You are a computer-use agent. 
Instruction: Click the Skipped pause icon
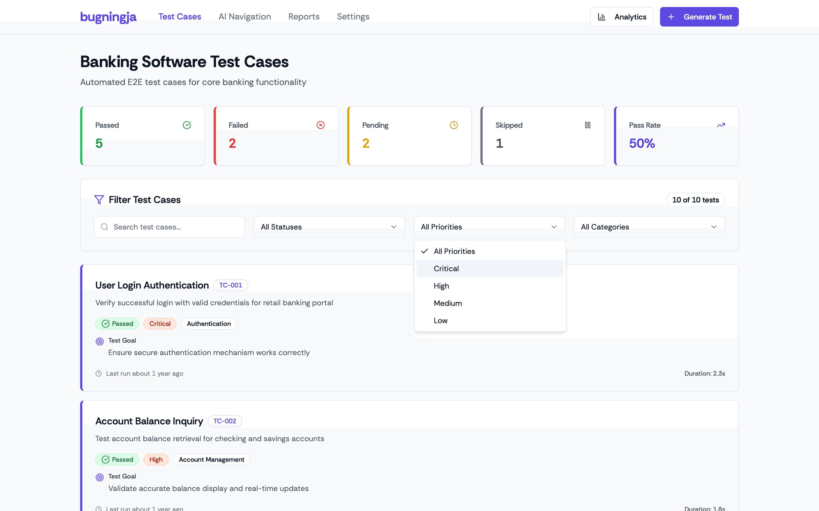tap(587, 125)
